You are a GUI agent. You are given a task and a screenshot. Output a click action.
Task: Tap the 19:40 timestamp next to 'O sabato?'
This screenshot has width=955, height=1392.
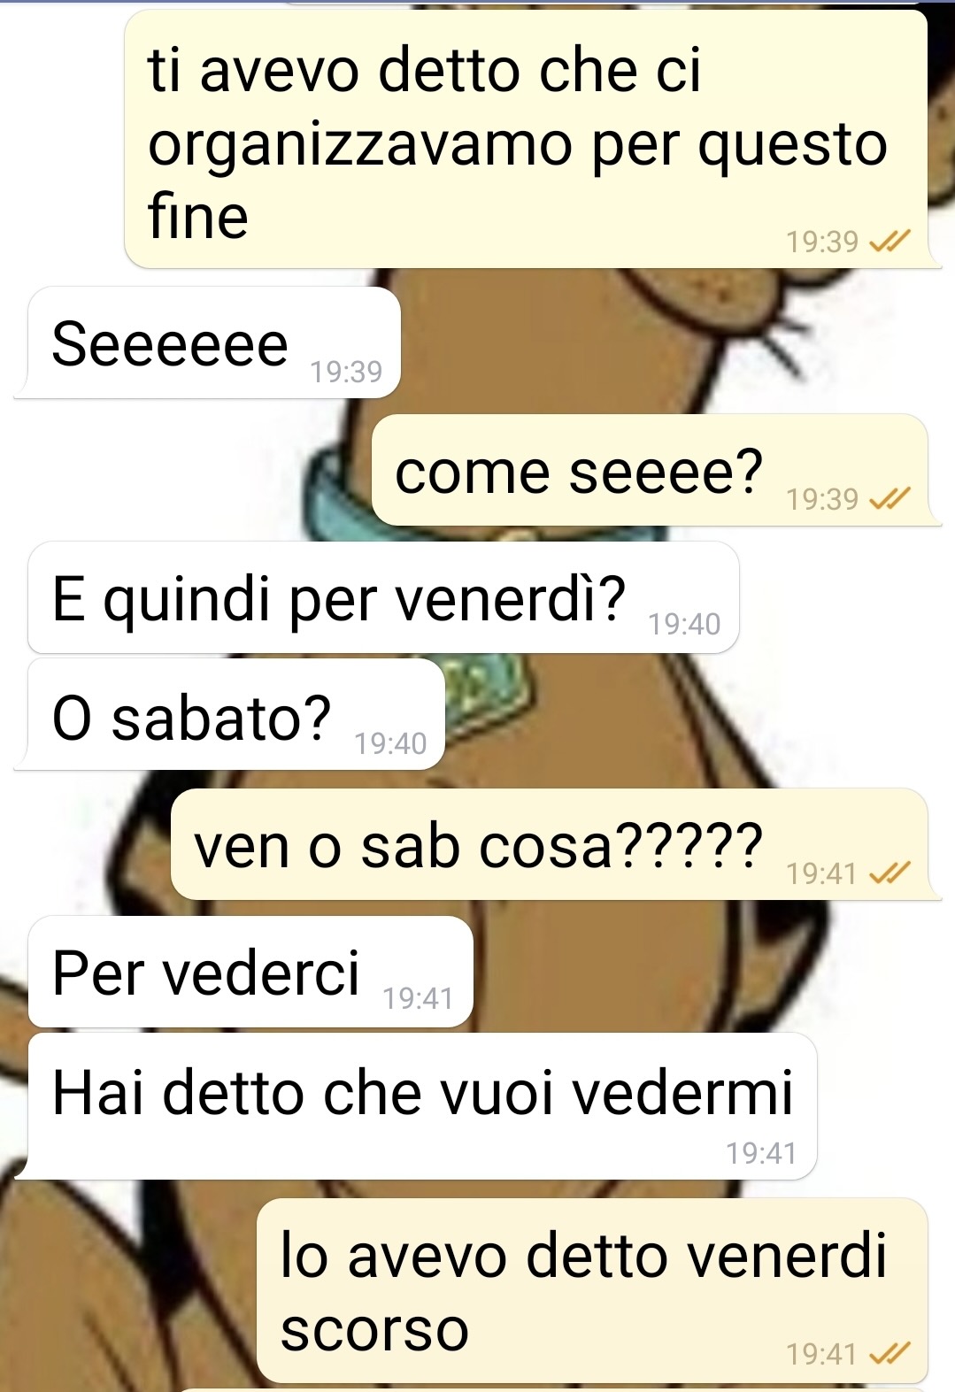click(390, 743)
